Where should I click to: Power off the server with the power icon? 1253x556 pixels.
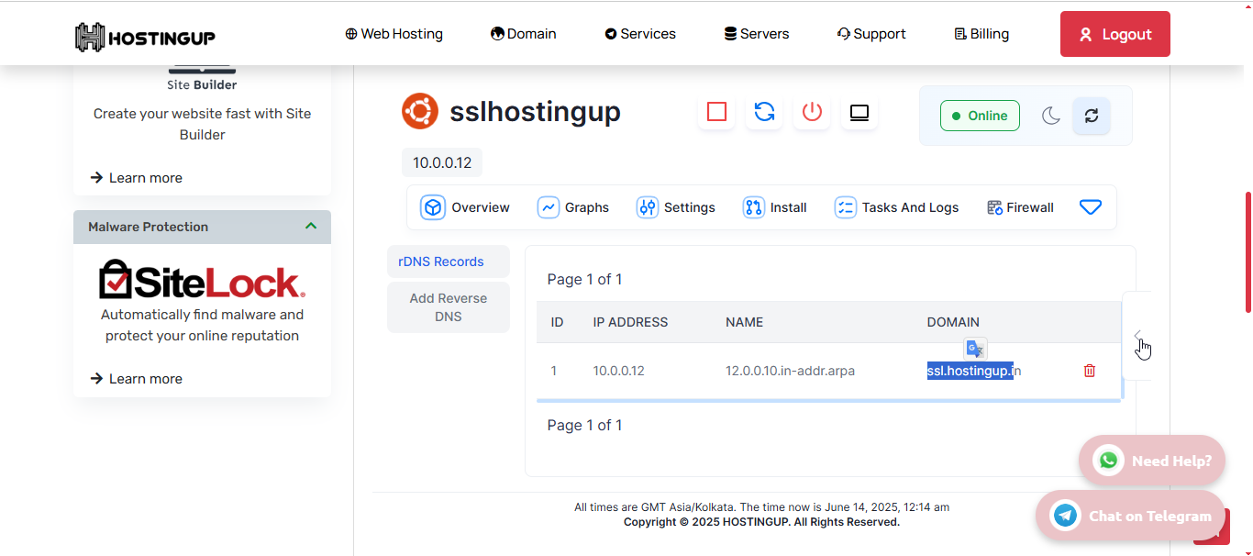point(812,112)
